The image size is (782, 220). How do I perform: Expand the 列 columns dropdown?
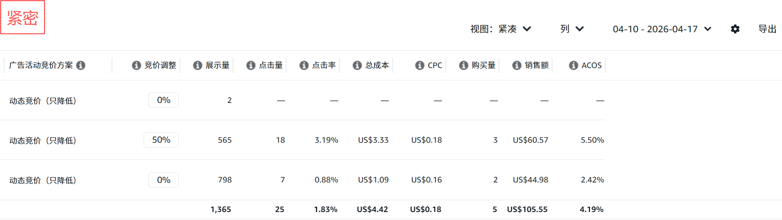pyautogui.click(x=572, y=29)
